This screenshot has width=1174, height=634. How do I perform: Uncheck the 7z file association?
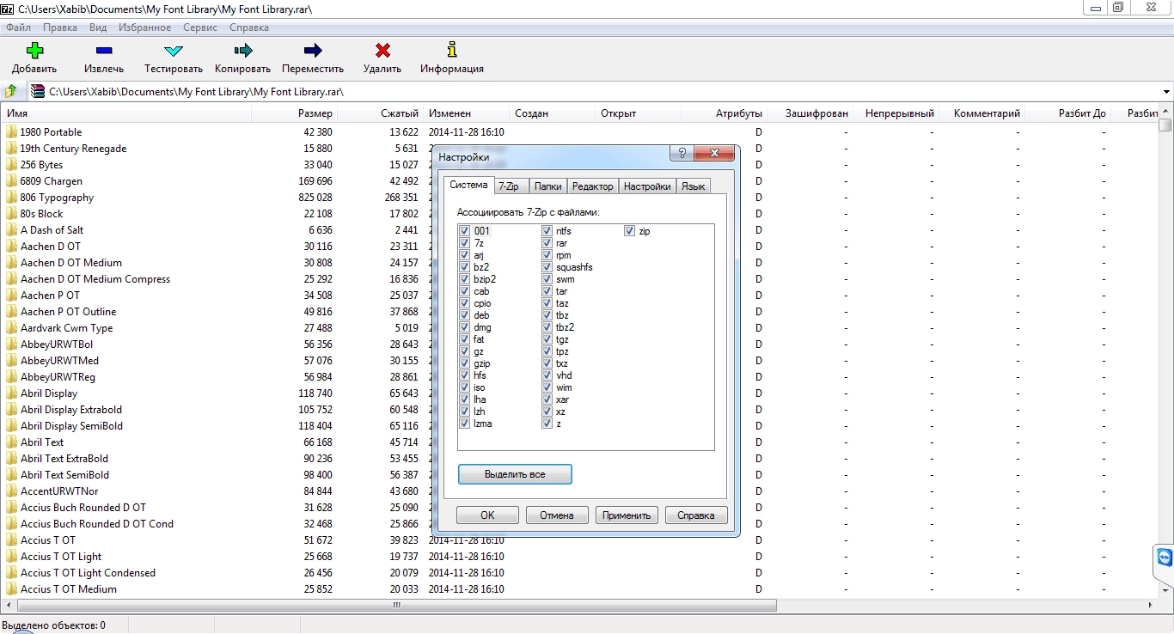point(465,243)
